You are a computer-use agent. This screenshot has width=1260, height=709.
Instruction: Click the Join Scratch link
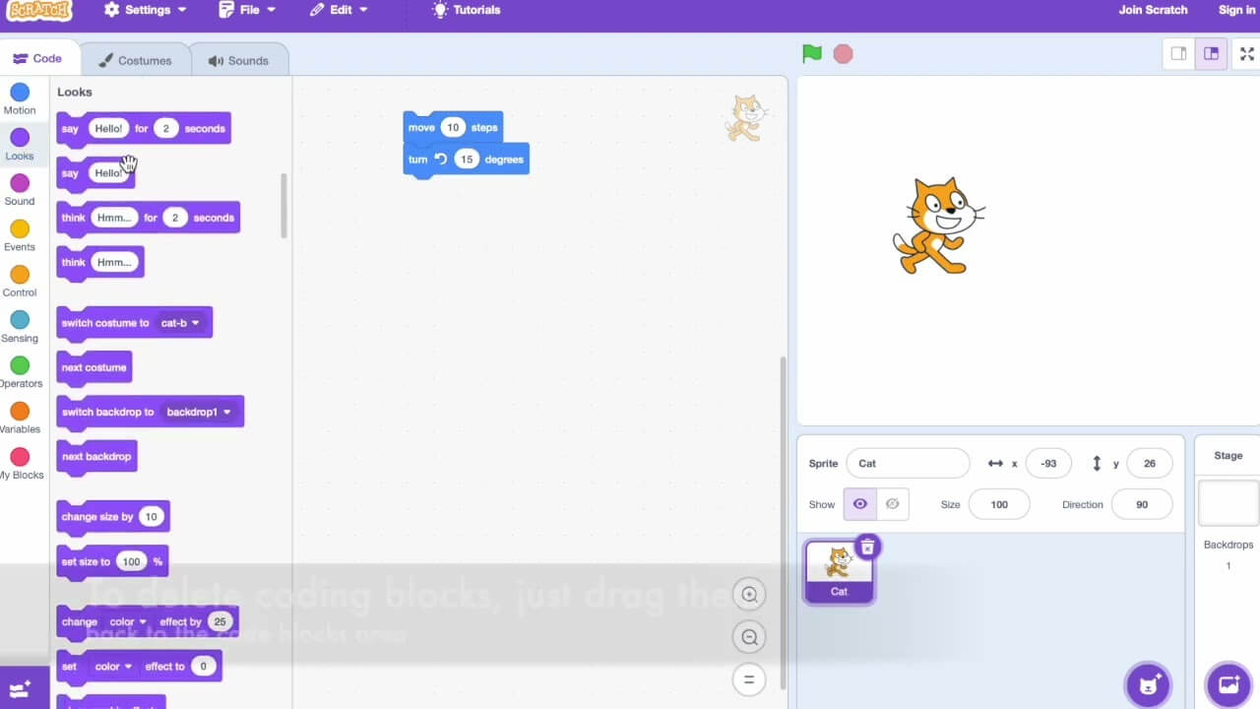pos(1153,10)
